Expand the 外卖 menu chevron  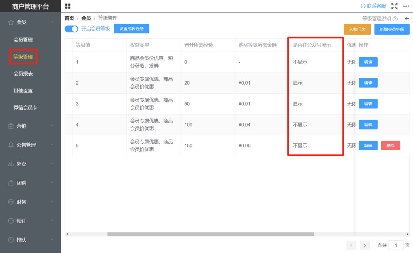click(52, 164)
